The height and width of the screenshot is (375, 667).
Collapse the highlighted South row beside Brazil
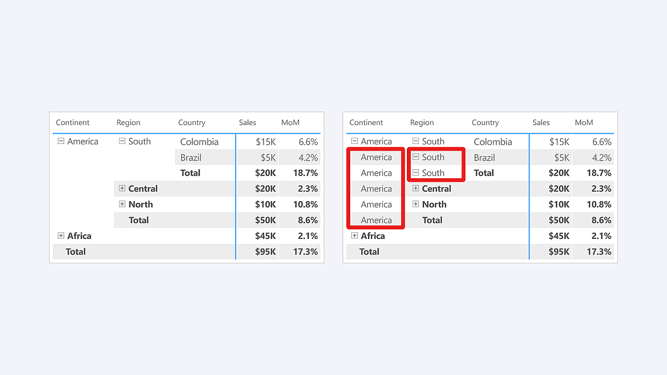coord(415,157)
